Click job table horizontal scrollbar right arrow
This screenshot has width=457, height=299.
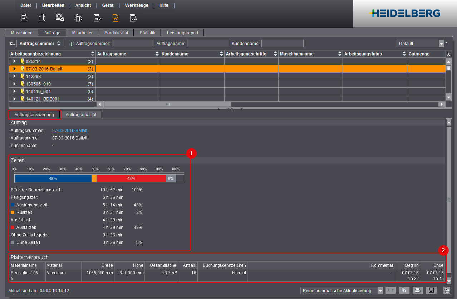[x=442, y=104]
